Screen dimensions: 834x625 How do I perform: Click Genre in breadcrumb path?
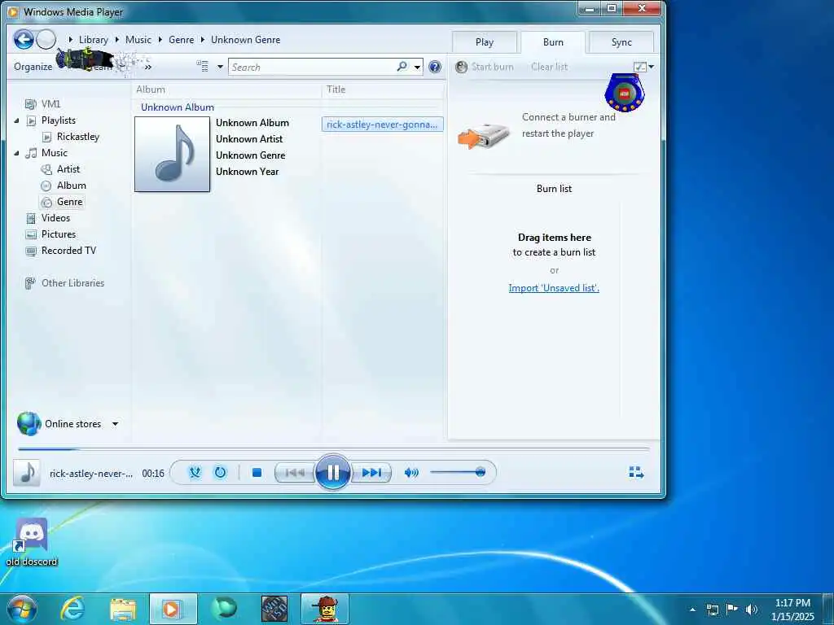coord(181,40)
